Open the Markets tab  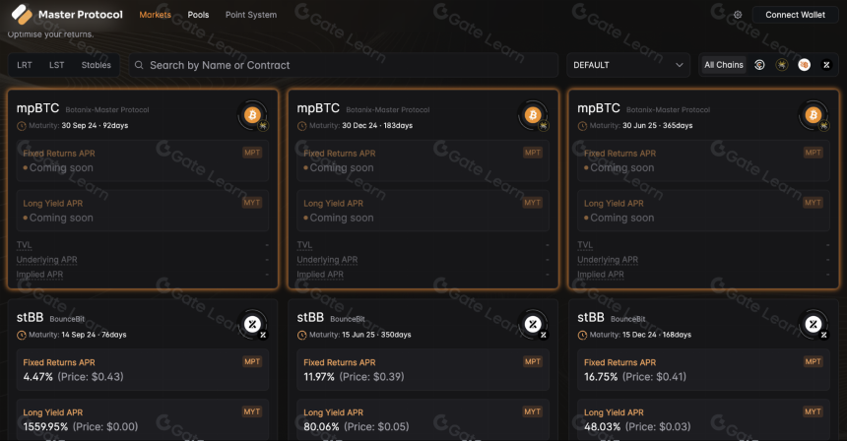click(155, 15)
